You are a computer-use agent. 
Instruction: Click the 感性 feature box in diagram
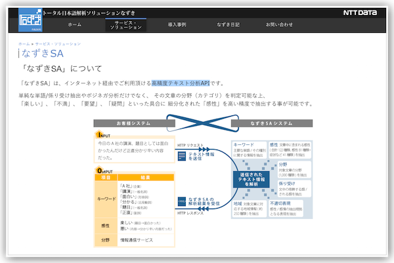pos(290,150)
